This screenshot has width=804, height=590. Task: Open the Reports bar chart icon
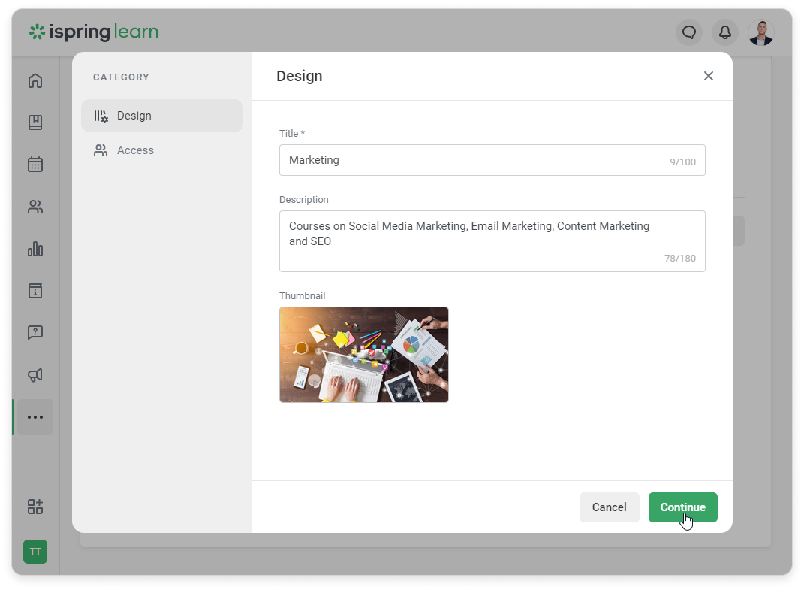[35, 249]
